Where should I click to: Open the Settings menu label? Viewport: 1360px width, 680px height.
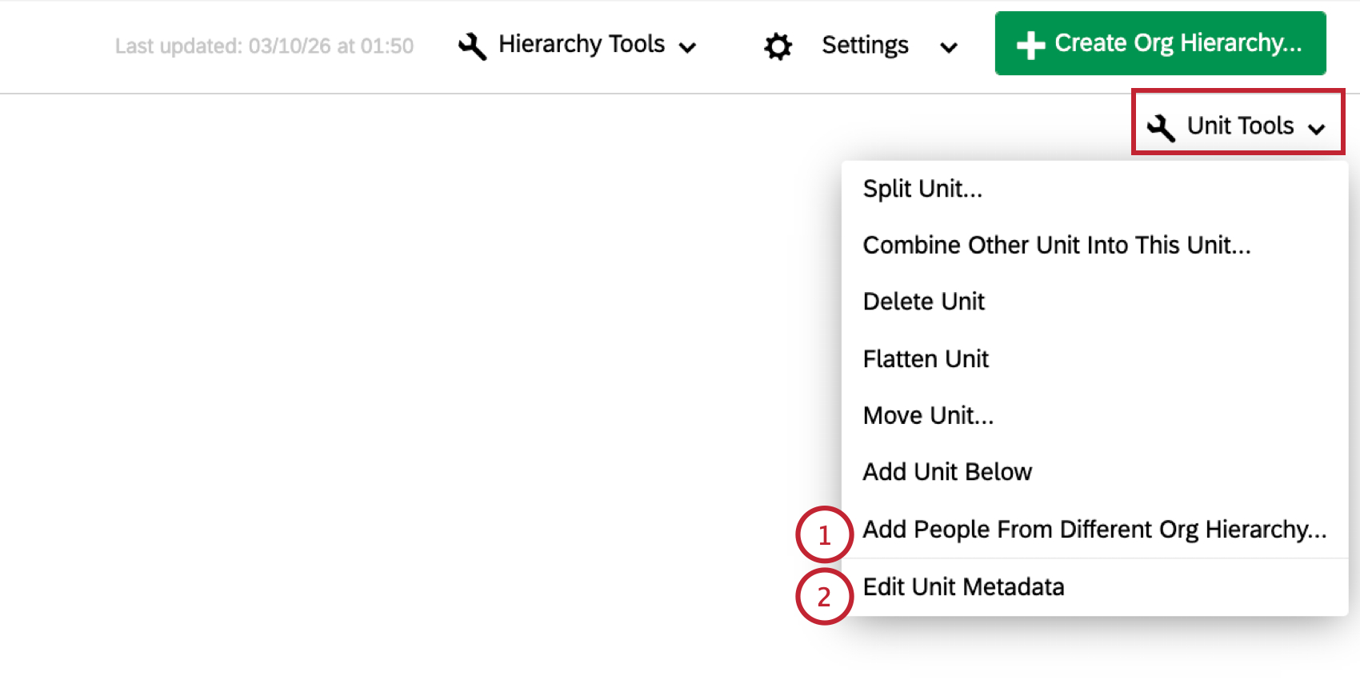[x=865, y=46]
